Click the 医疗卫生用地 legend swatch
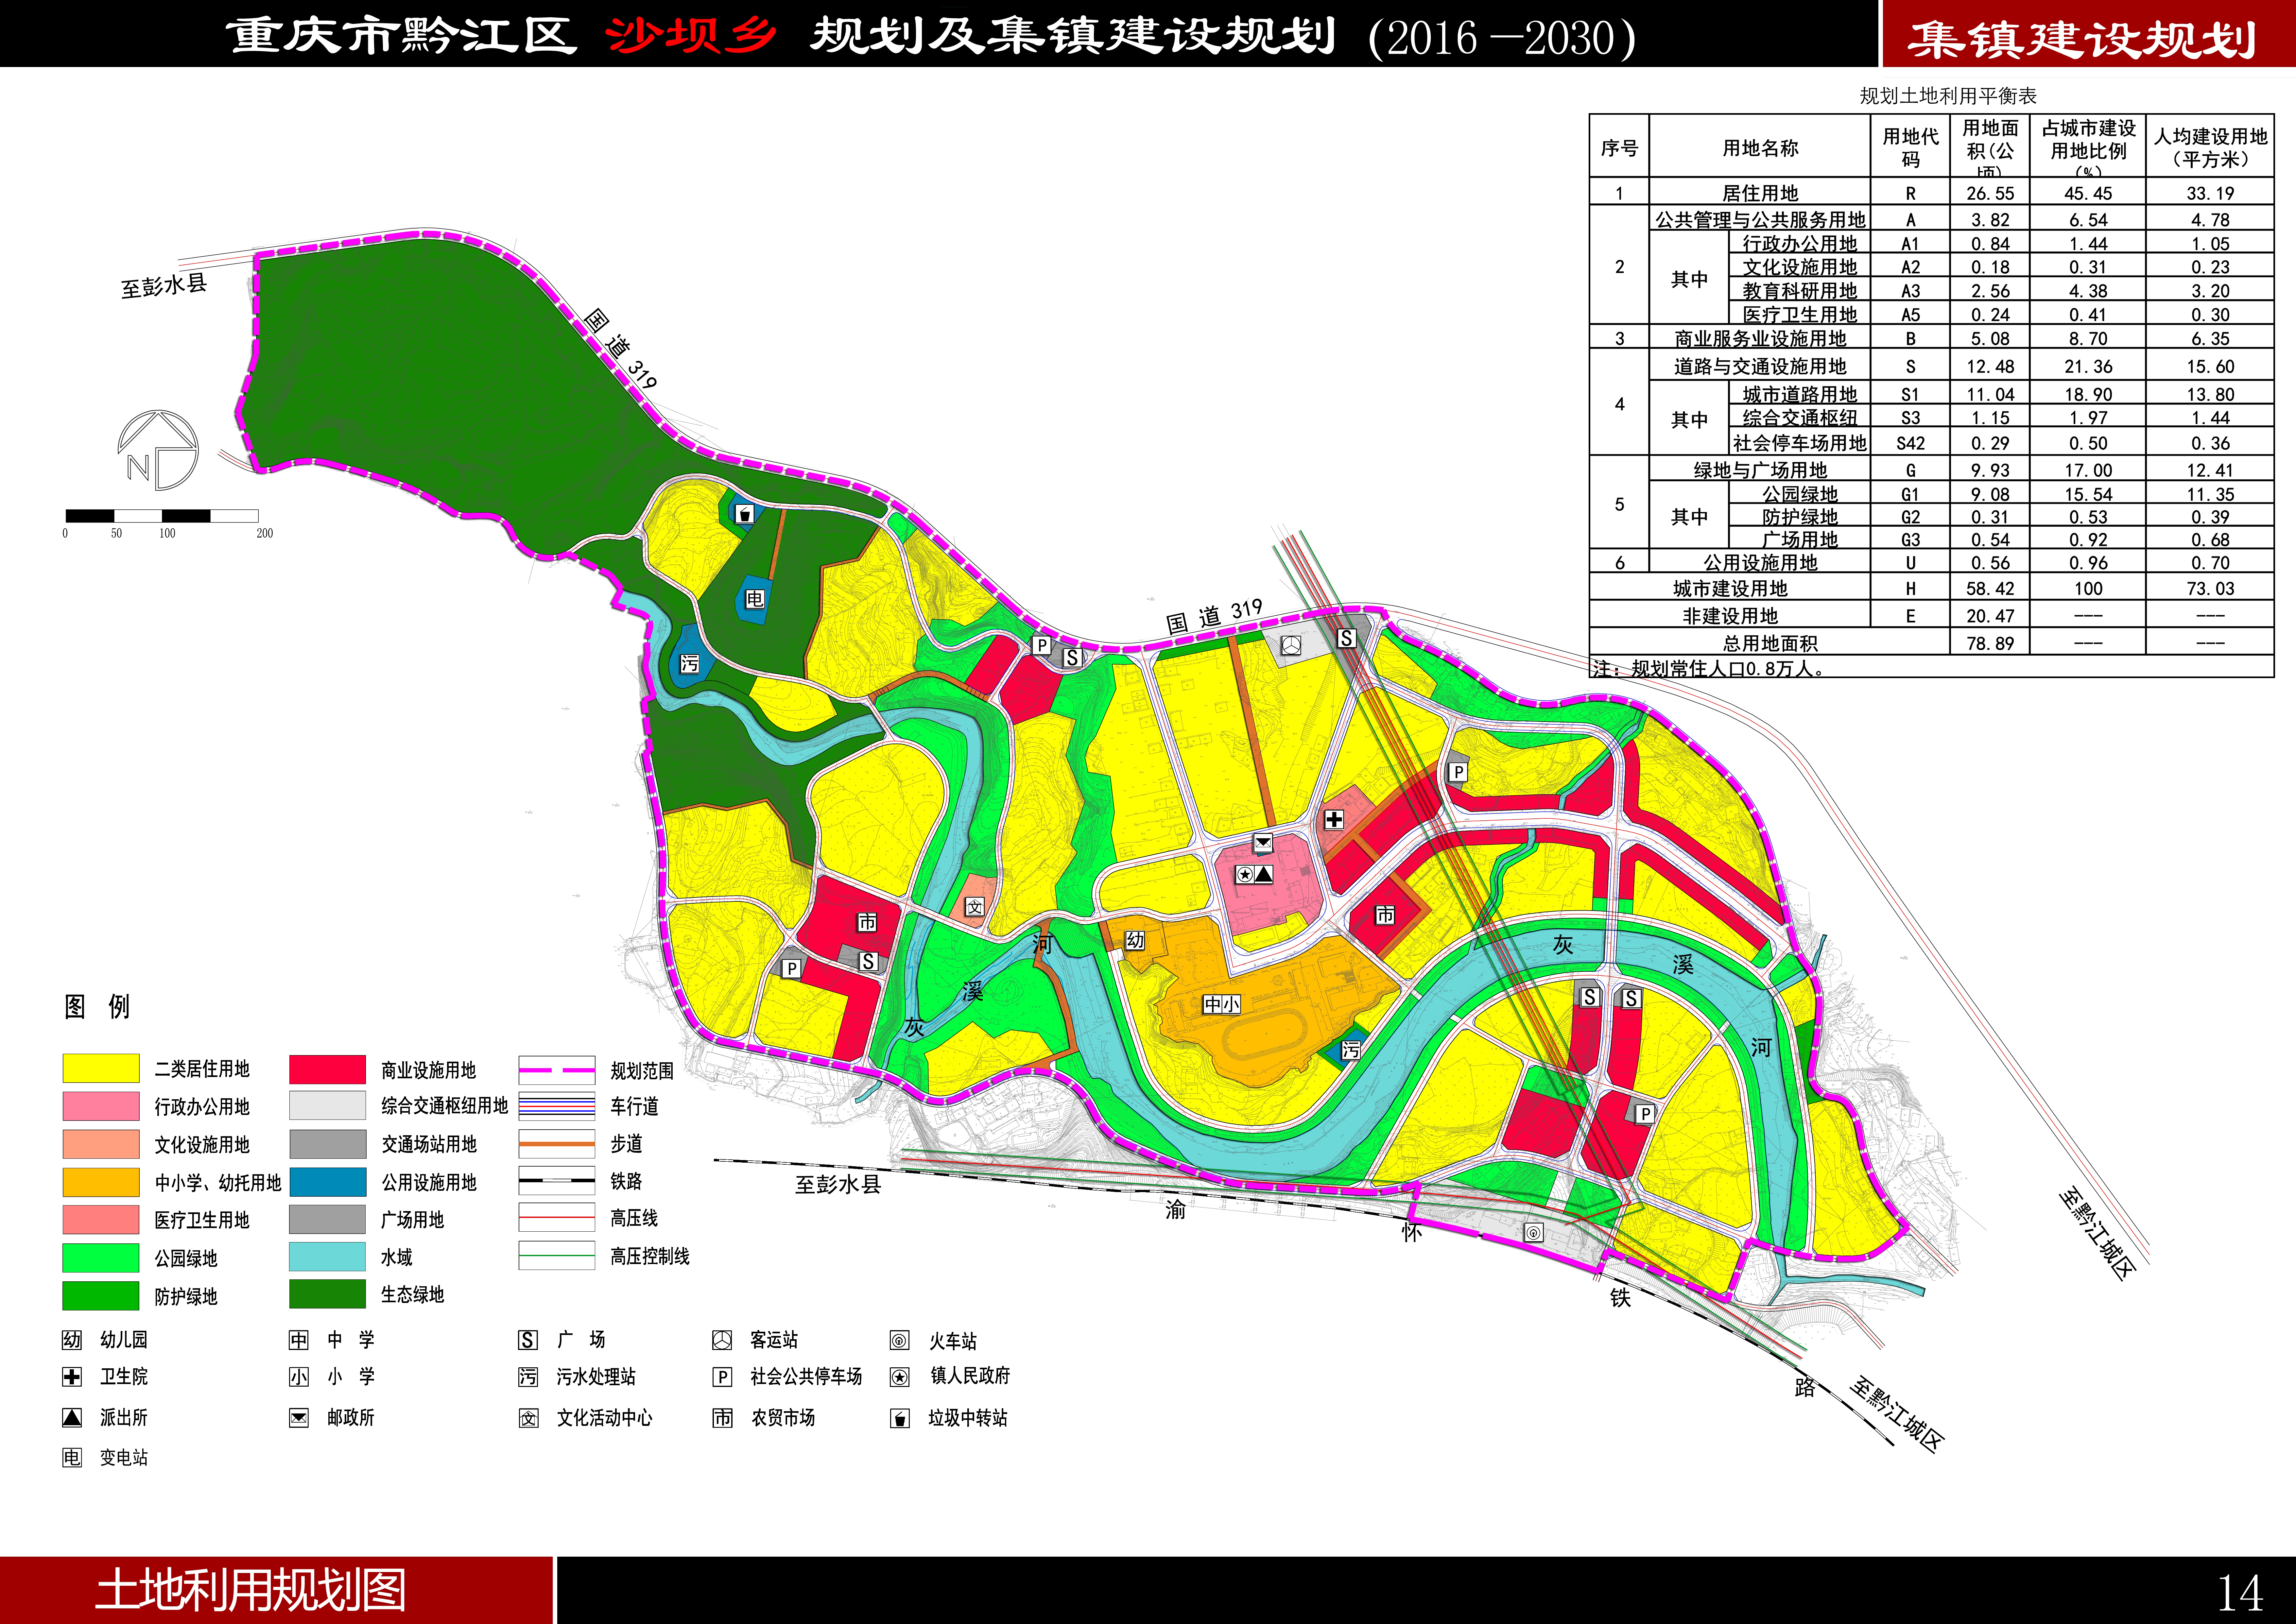Image resolution: width=2296 pixels, height=1624 pixels. coord(101,1220)
